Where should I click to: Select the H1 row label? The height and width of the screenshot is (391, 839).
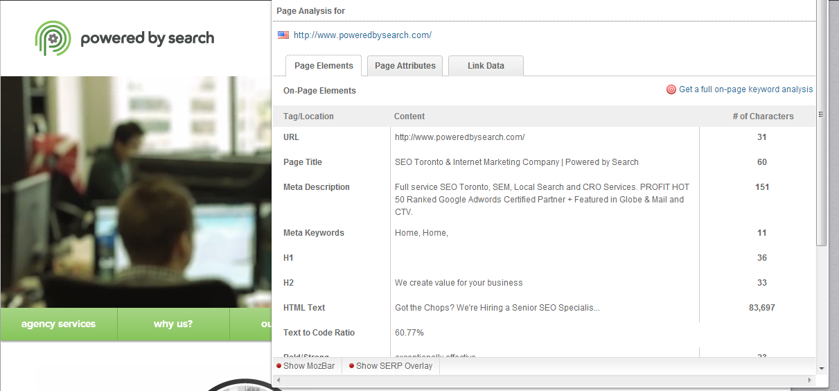tap(288, 258)
